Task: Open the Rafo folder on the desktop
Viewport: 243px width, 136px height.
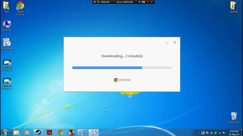Action: [x=7, y=7]
